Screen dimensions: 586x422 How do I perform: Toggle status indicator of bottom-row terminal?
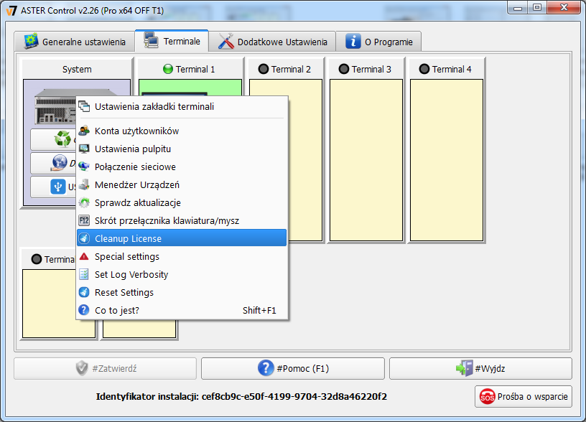coord(37,259)
